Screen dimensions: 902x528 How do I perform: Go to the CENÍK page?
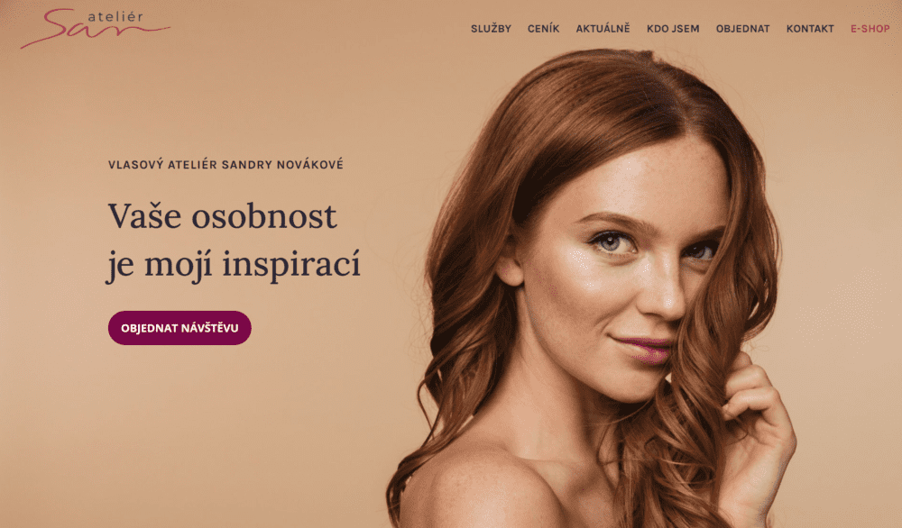click(x=543, y=29)
